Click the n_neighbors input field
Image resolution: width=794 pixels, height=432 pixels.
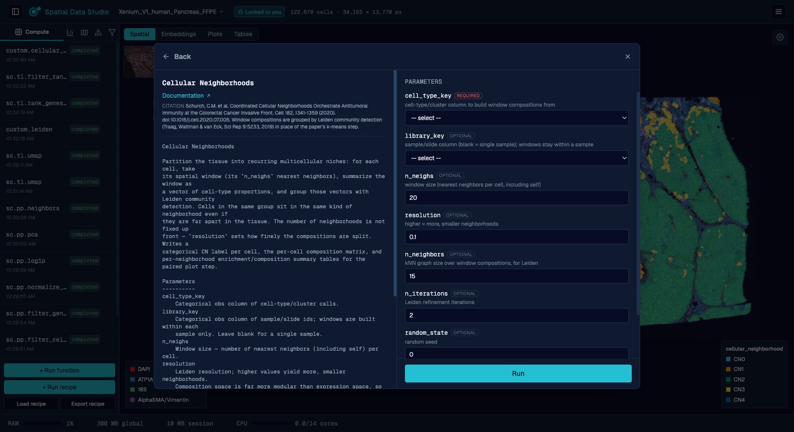517,276
